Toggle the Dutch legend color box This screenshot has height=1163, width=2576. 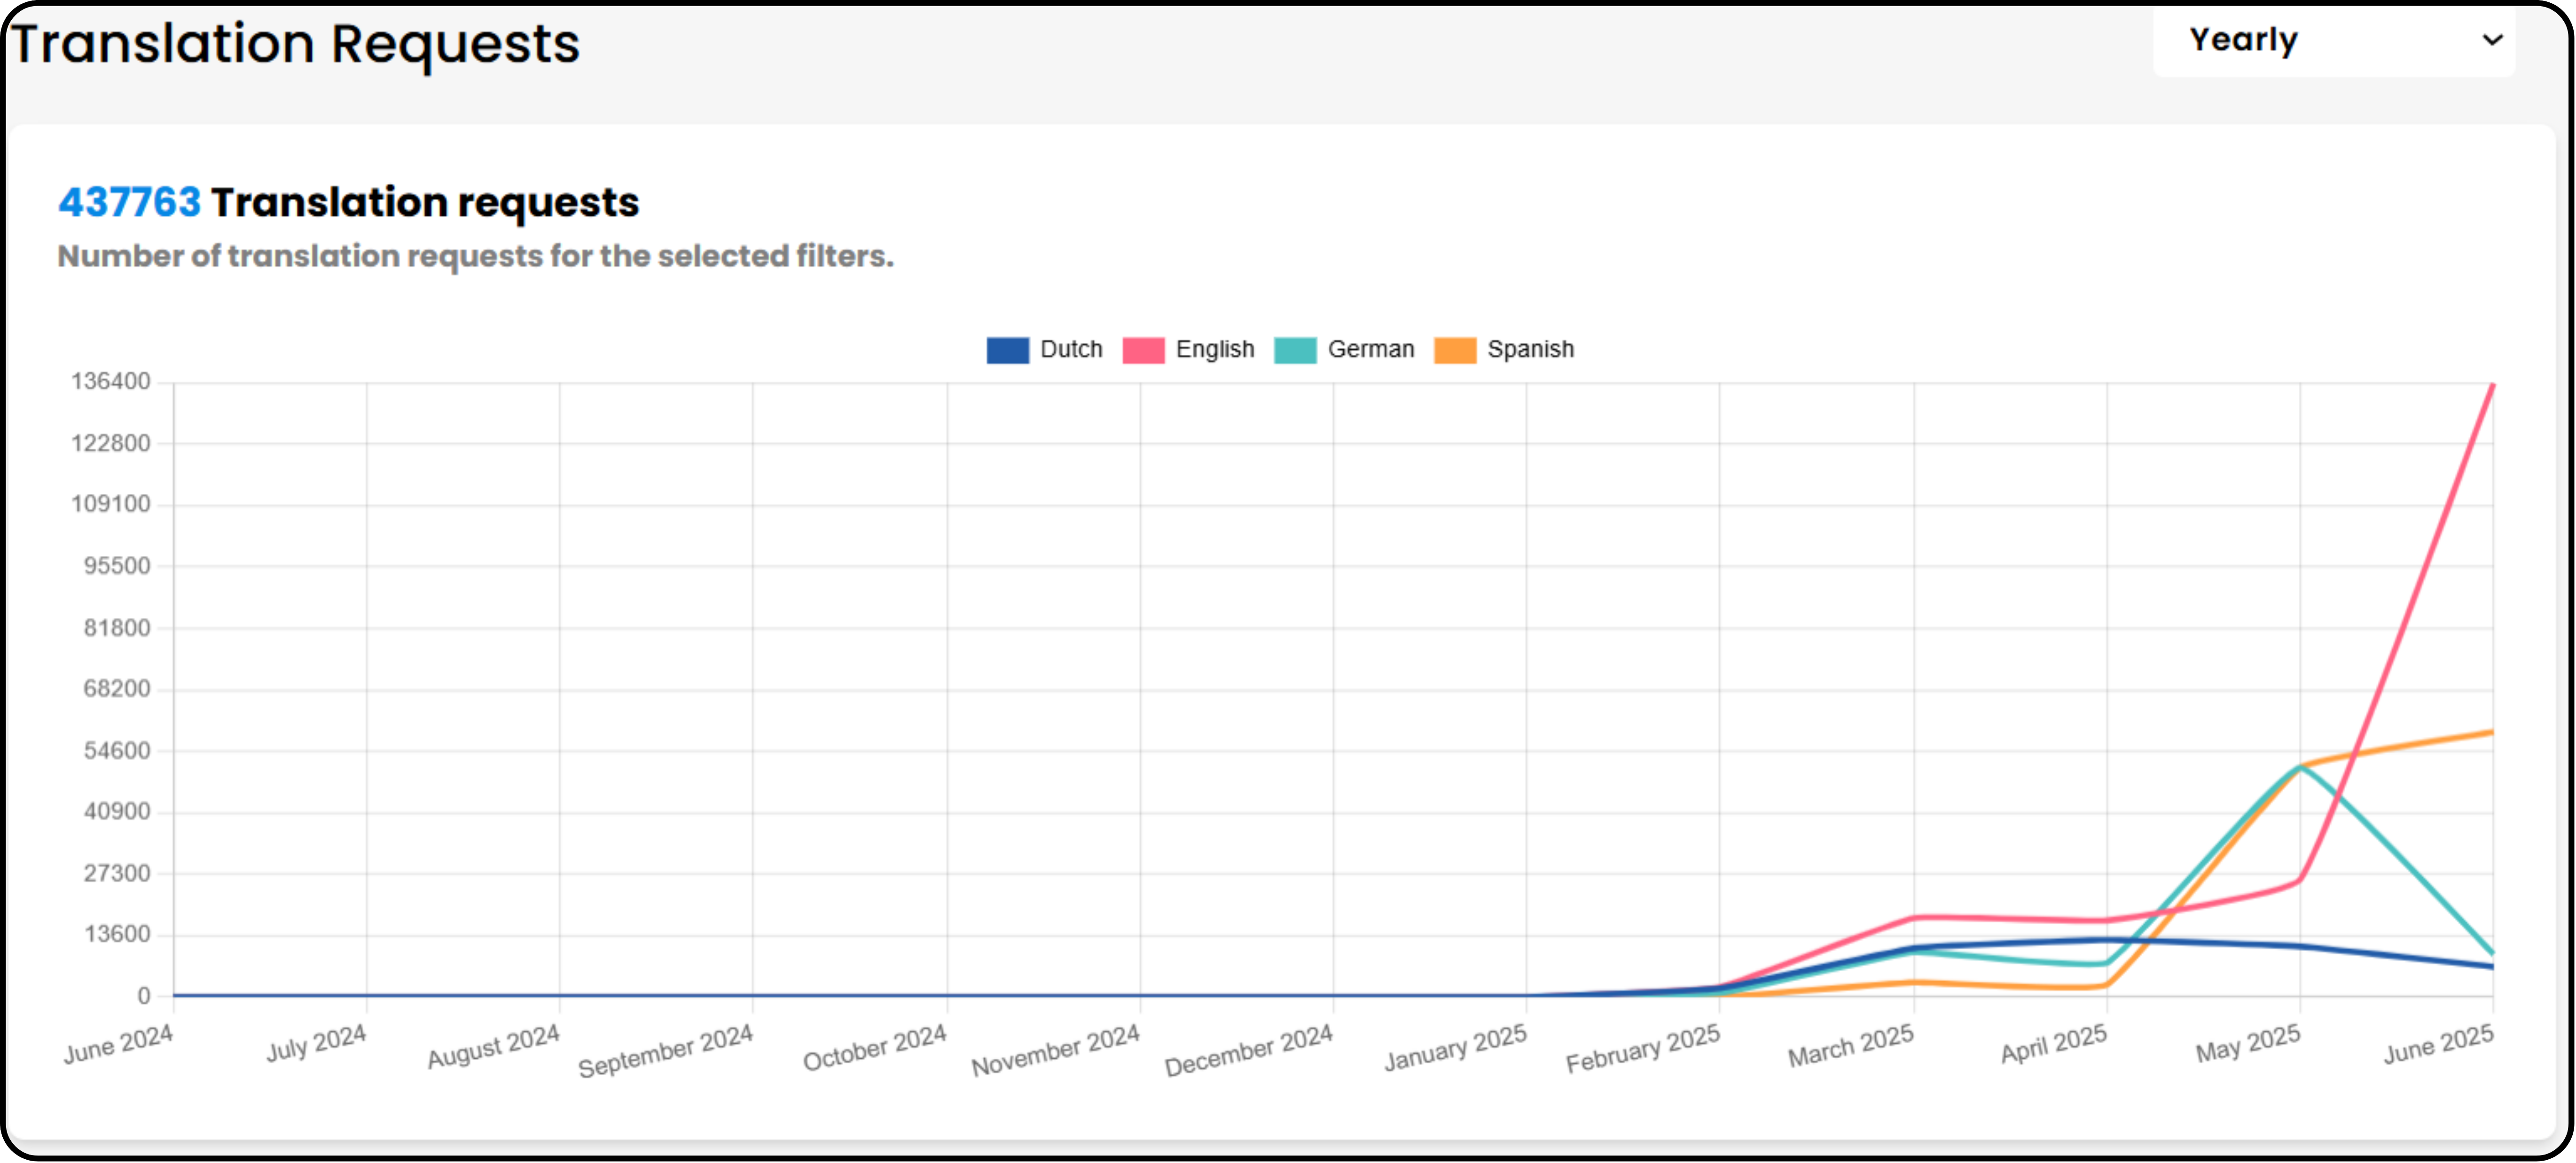pyautogui.click(x=1007, y=350)
